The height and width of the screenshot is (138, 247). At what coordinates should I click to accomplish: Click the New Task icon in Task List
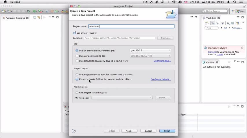(x=206, y=23)
